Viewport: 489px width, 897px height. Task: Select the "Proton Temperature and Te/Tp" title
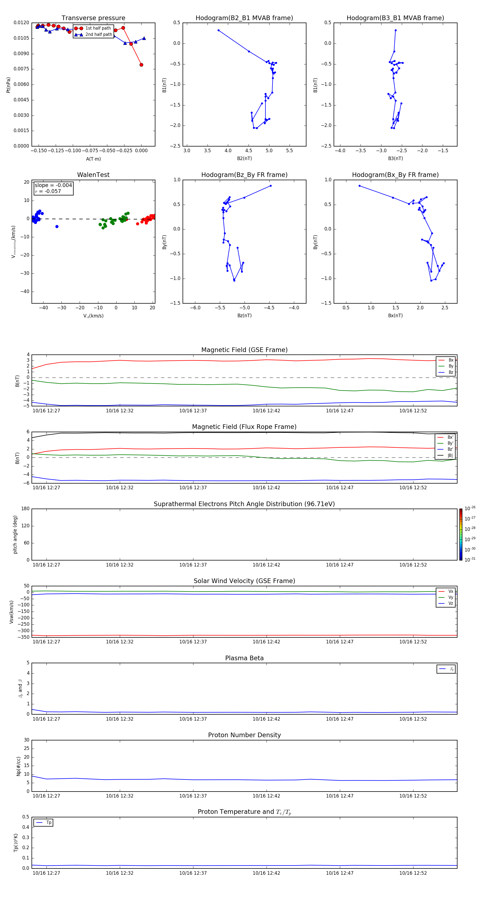pos(244,812)
